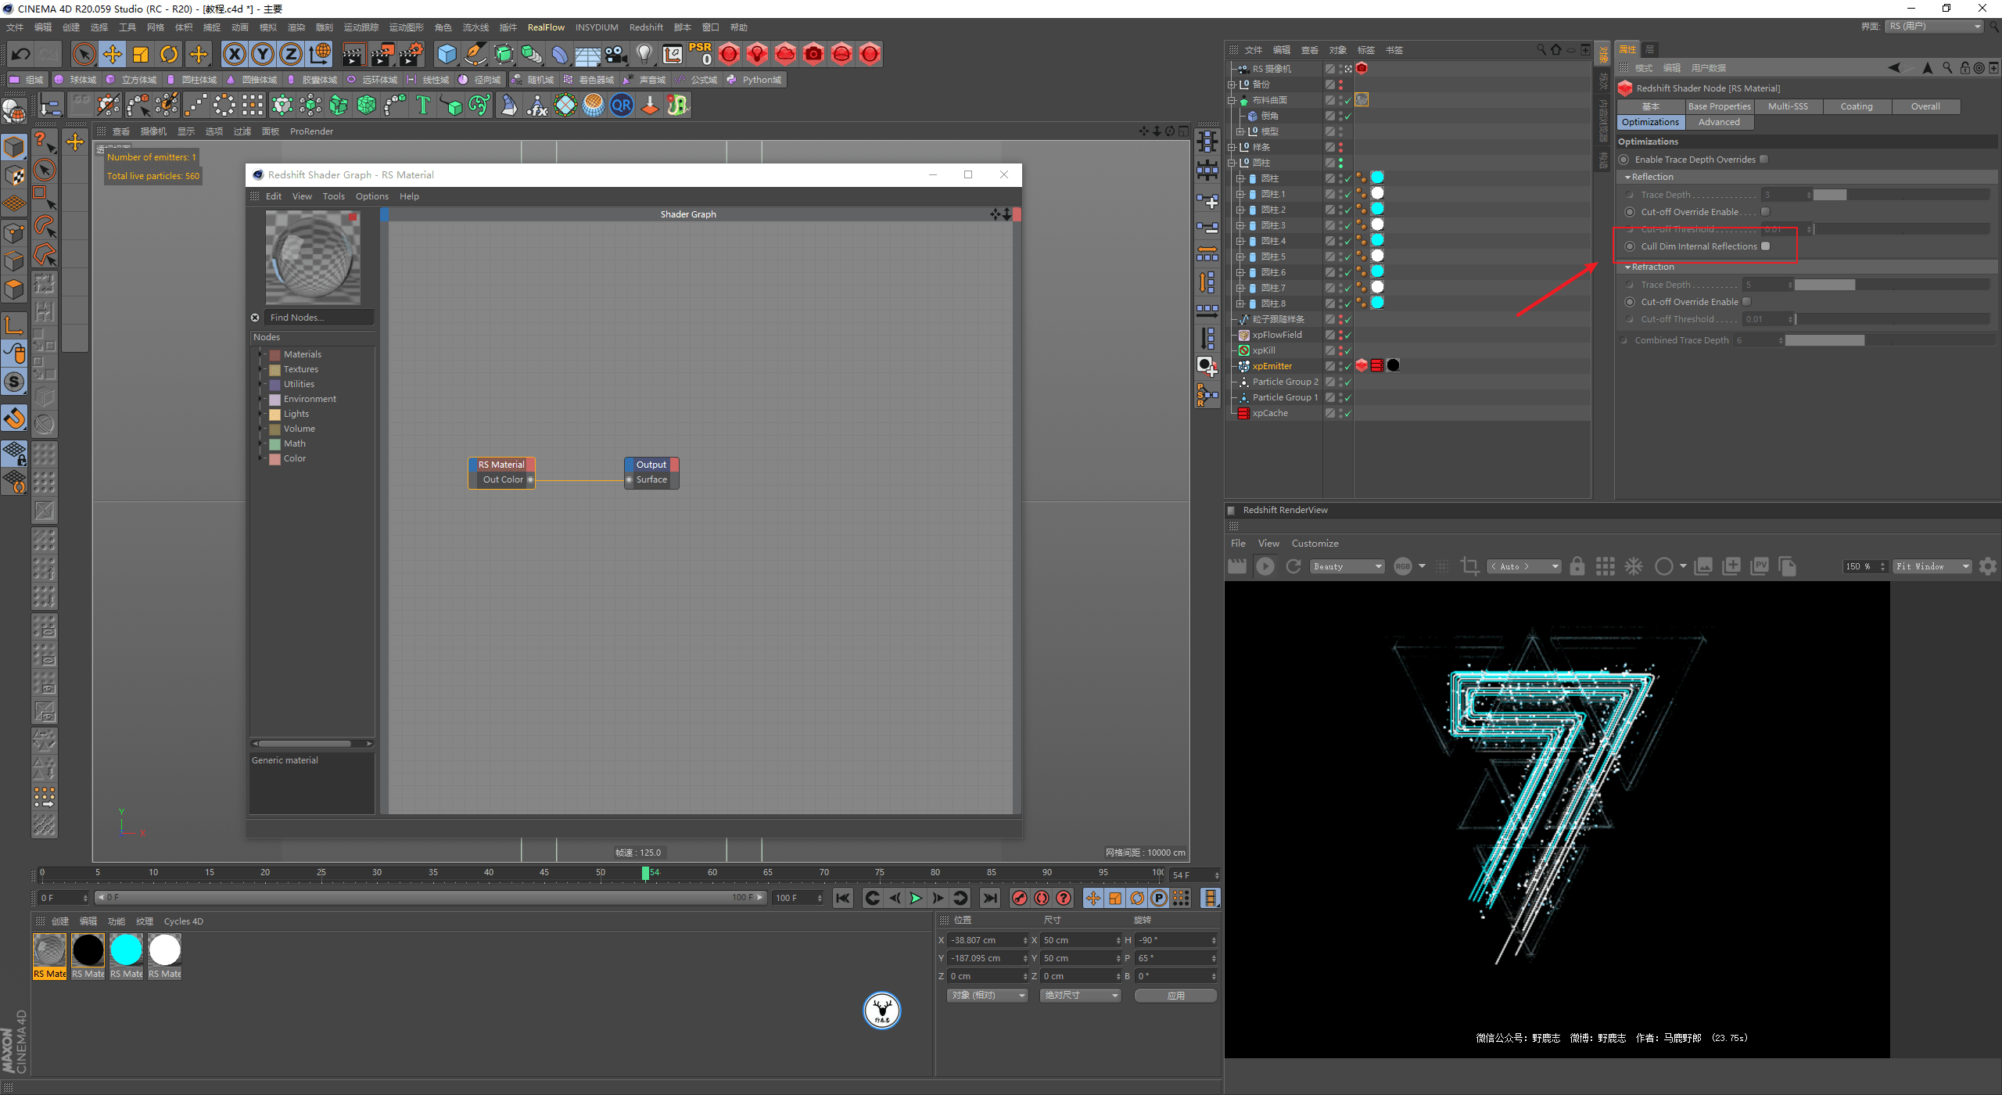The height and width of the screenshot is (1095, 2002).
Task: Enable Cull Dim Internal Reflections checkbox
Action: click(1765, 246)
